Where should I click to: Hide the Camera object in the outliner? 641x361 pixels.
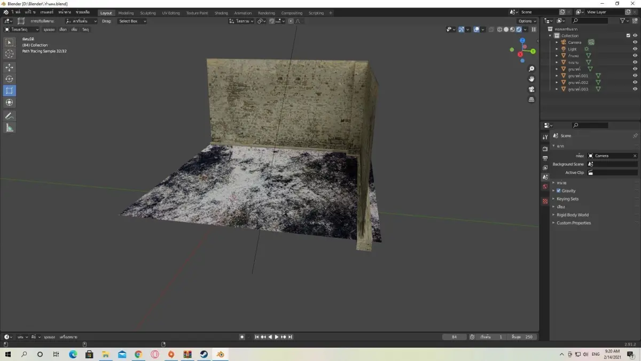point(635,42)
